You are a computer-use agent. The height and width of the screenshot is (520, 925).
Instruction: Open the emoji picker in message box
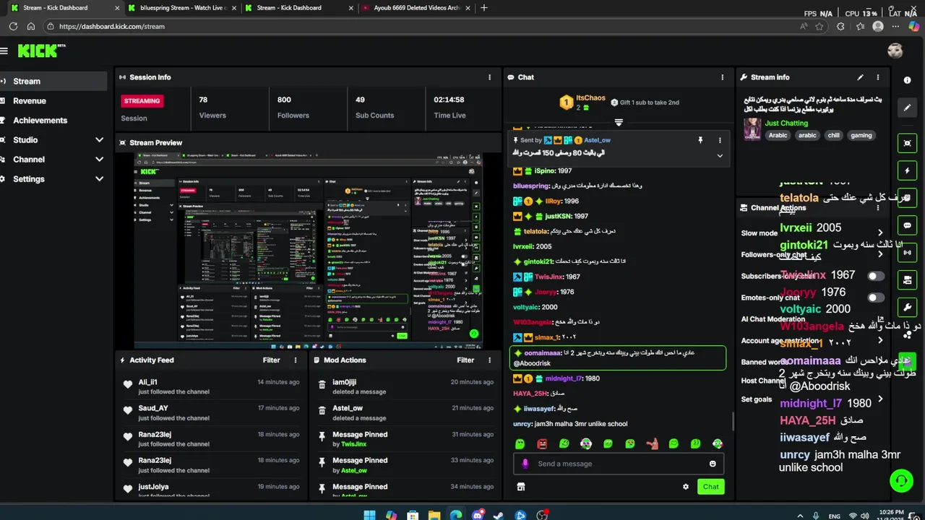coord(713,464)
